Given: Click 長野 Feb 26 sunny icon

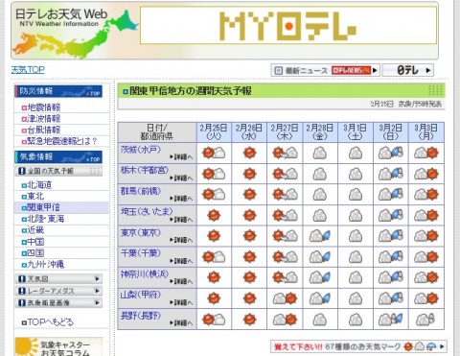Looking at the screenshot, I should (x=249, y=320).
